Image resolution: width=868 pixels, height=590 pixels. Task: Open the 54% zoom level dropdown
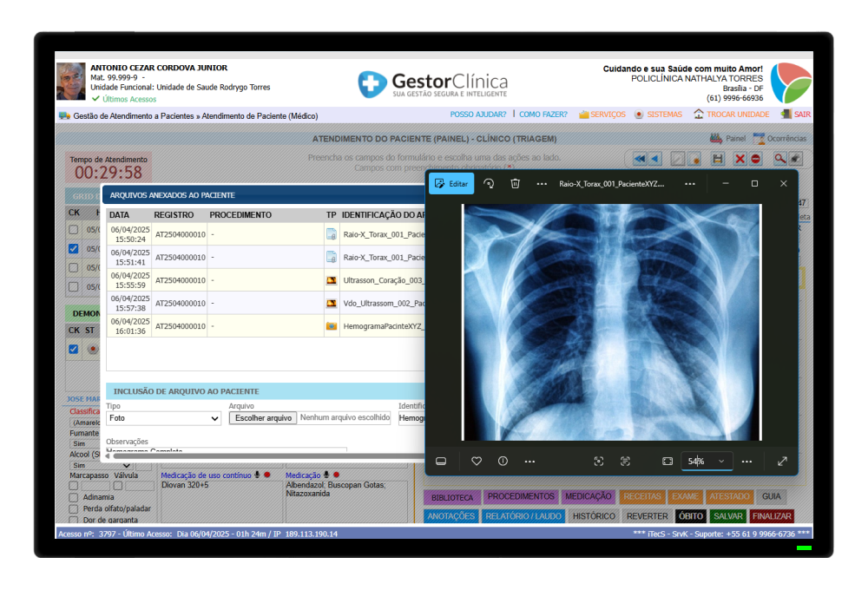point(707,461)
